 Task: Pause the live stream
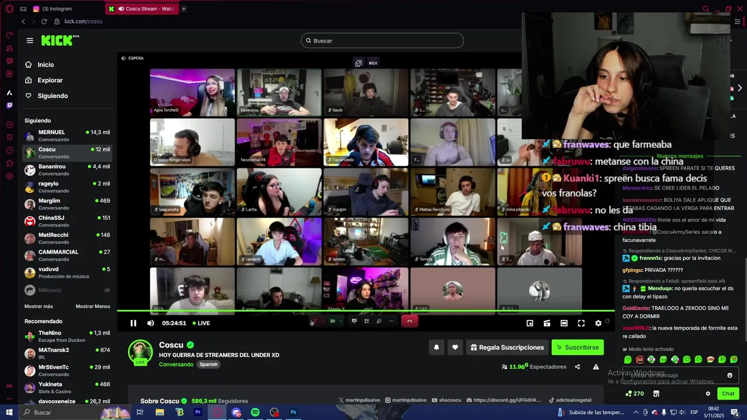[133, 323]
